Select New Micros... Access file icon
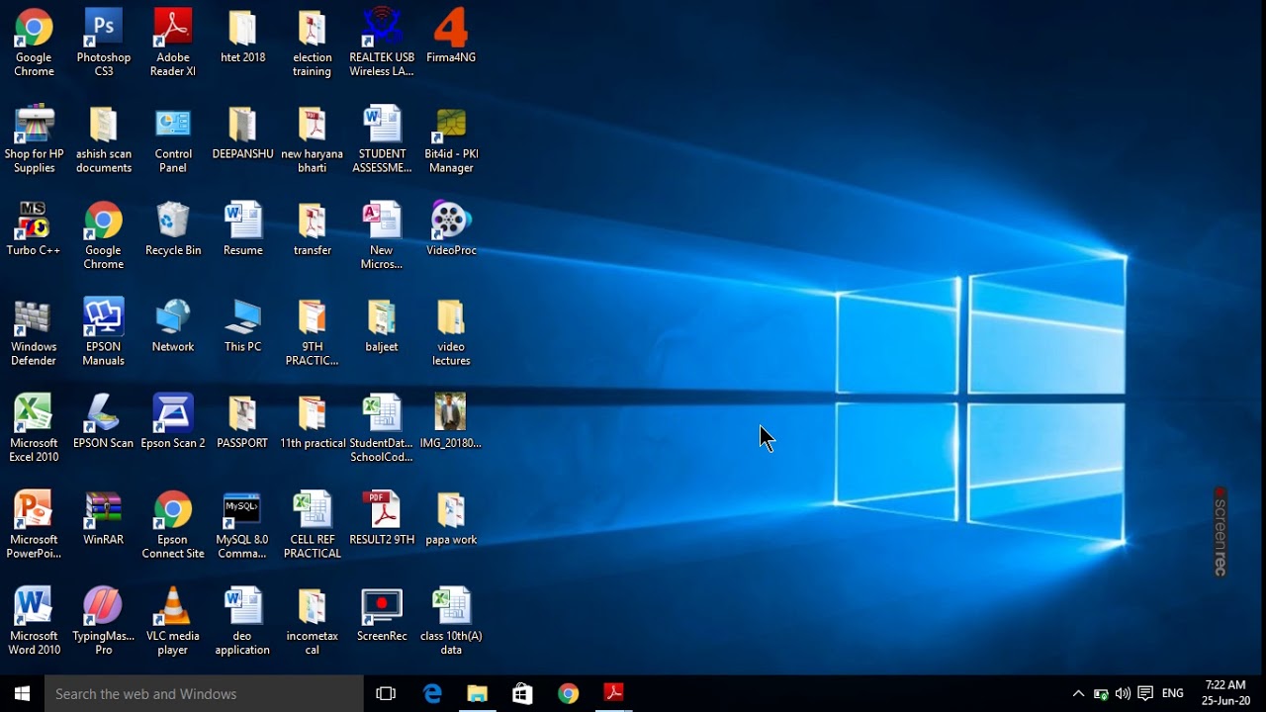 382,235
